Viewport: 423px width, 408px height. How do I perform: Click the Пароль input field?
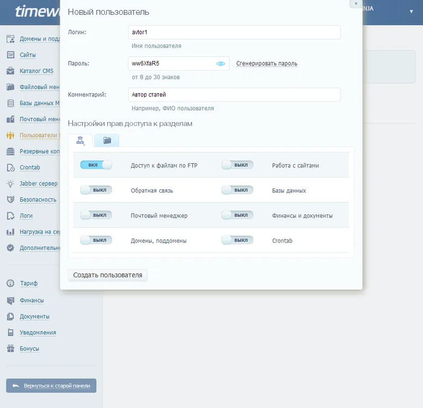coord(179,64)
